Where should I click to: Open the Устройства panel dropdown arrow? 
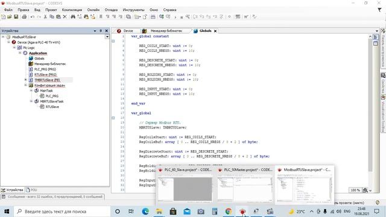coord(95,31)
